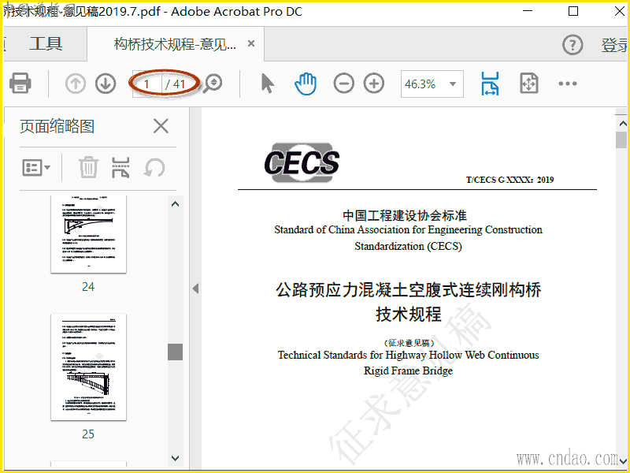Close the 页面缩略图 panel
This screenshot has width=630, height=473.
tap(161, 126)
